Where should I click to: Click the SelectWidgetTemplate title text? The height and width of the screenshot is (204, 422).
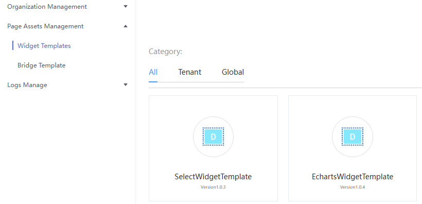tap(213, 177)
